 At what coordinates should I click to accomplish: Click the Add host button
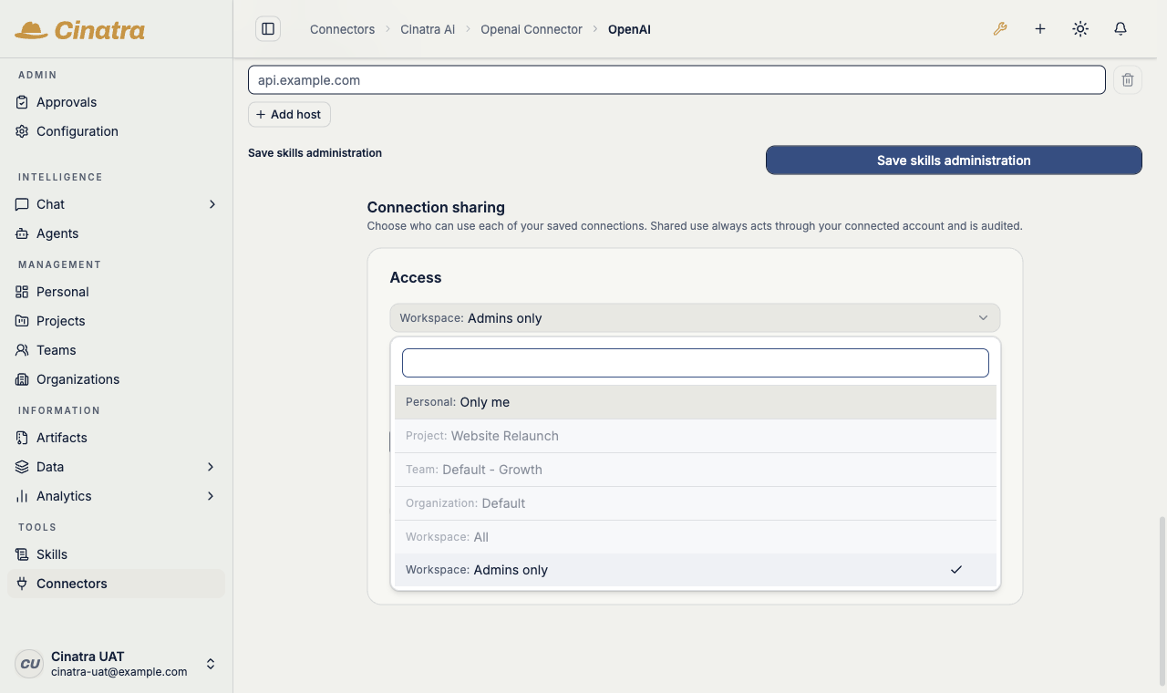pos(289,114)
